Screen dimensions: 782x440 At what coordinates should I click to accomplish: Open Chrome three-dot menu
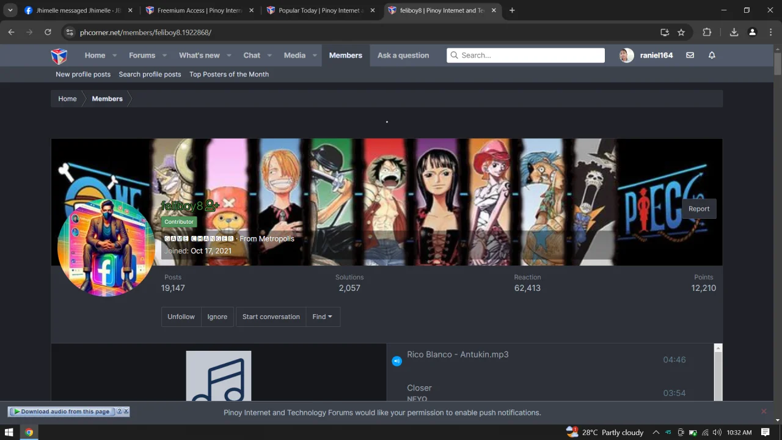coord(770,32)
